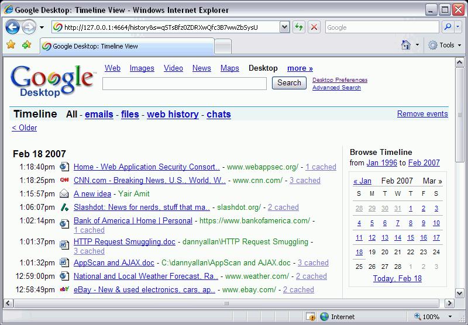Click the Word document icon for HTTP Request Smuggling

64,244
